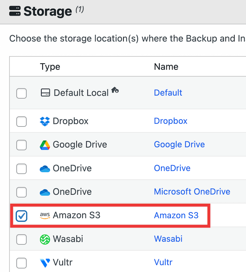Open the Amazon S3 link

pos(176,215)
